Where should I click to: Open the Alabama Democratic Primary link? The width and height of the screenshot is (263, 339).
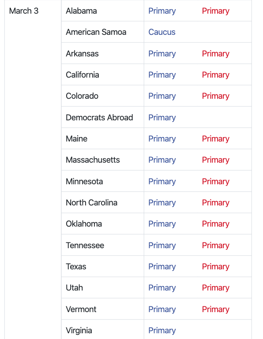click(162, 11)
